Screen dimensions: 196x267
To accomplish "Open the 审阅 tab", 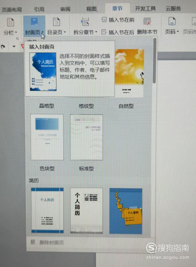I will pos(65,9).
